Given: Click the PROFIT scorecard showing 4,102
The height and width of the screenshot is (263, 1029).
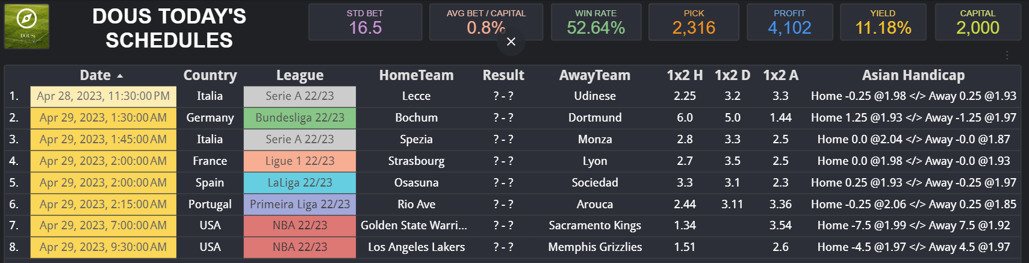Looking at the screenshot, I should [789, 22].
